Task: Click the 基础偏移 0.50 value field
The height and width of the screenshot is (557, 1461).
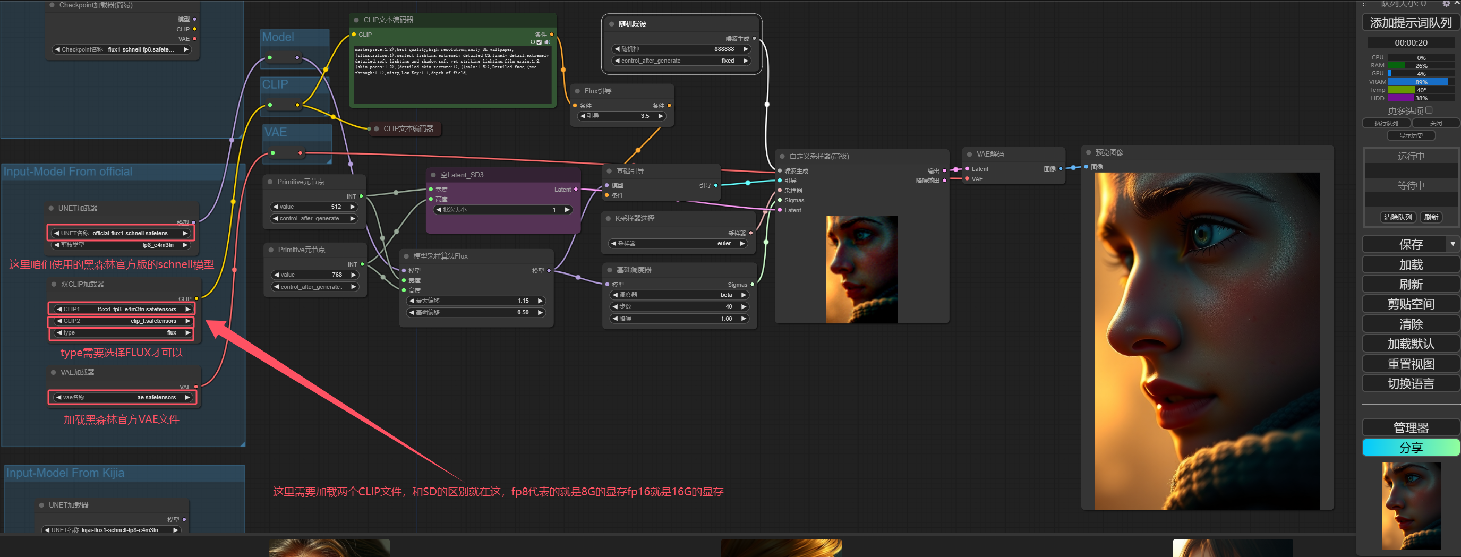Action: click(476, 313)
